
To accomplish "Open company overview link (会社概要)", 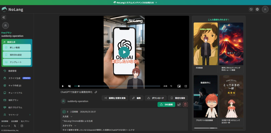I will point(15,121).
